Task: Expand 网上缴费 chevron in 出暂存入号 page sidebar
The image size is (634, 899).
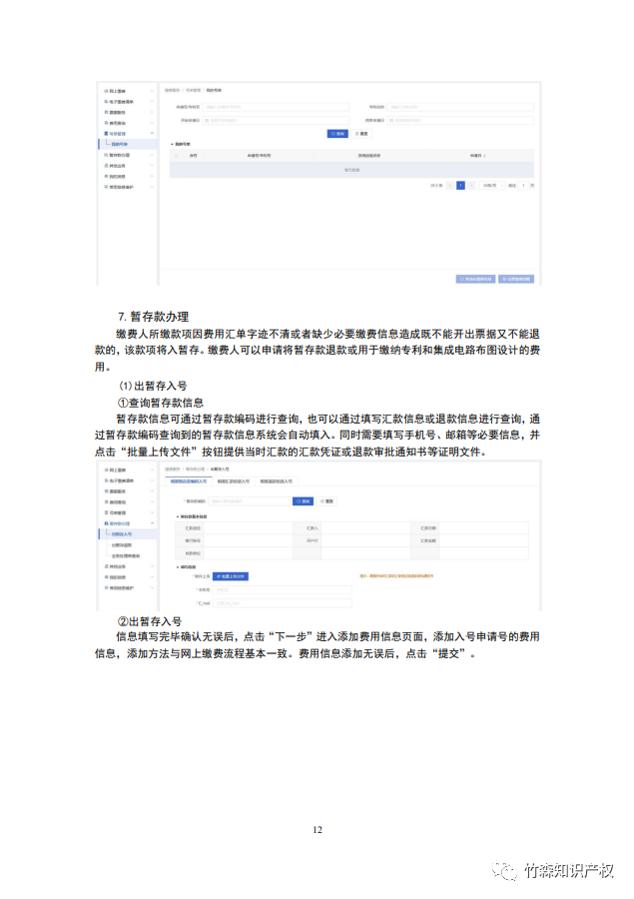Action: [152, 470]
